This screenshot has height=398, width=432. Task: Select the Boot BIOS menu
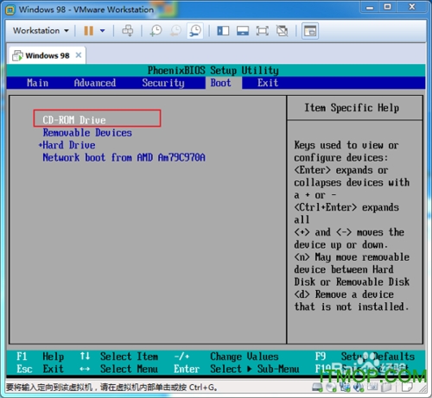pyautogui.click(x=220, y=83)
